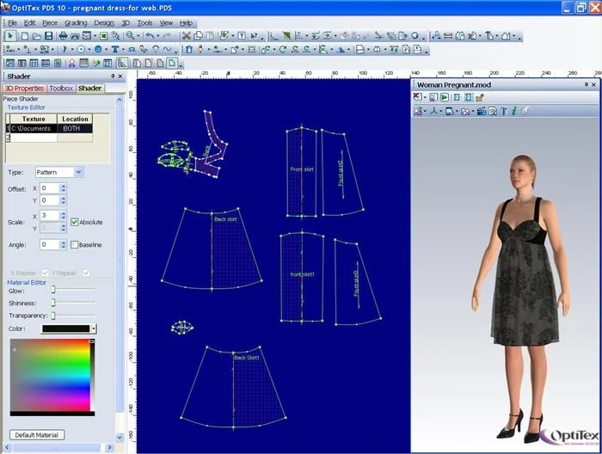Select the arrow pointer tool
Image resolution: width=602 pixels, height=454 pixels.
pyautogui.click(x=10, y=36)
